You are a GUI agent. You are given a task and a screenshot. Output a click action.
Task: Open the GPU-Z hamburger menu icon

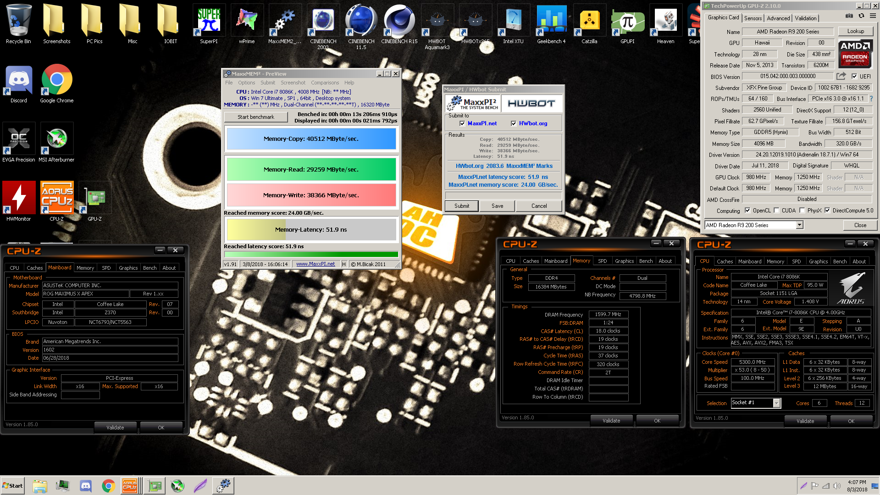[x=873, y=16]
